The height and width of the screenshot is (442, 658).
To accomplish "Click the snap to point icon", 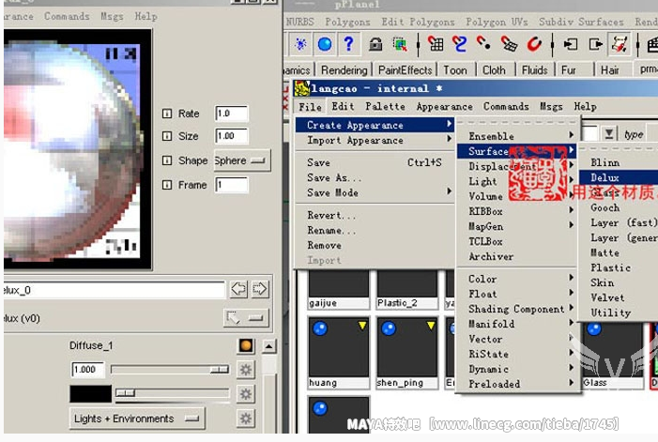I will tap(484, 43).
